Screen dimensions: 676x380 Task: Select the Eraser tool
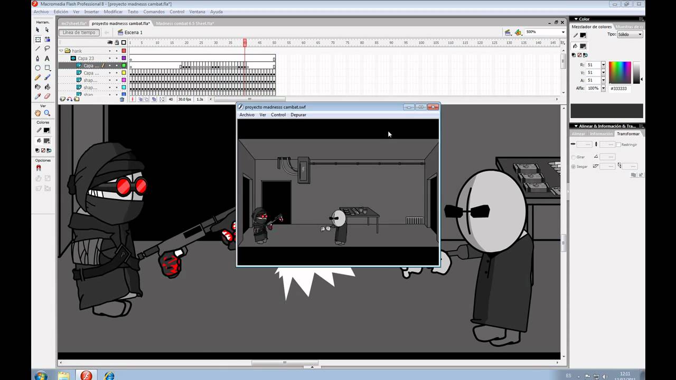[47, 97]
